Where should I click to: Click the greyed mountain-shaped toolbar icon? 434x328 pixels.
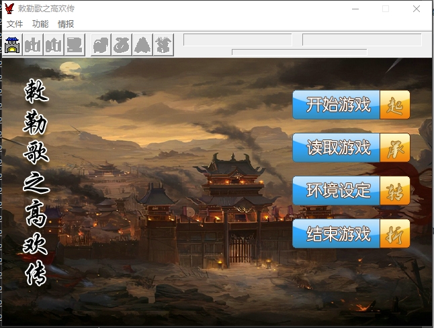[142, 45]
